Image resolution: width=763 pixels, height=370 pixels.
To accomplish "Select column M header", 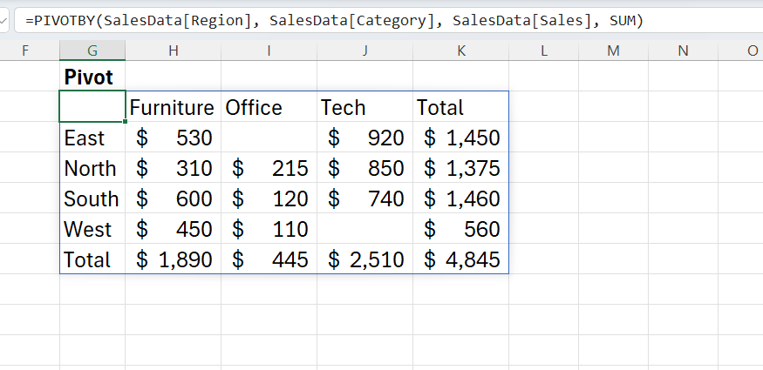I will (x=614, y=50).
